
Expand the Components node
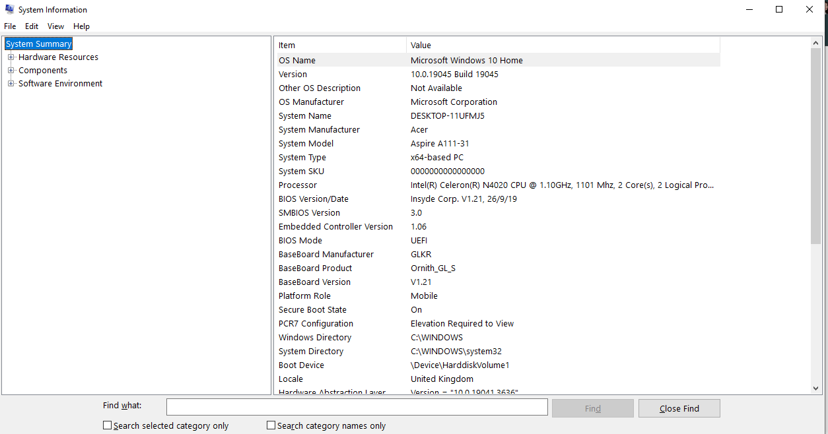click(11, 71)
